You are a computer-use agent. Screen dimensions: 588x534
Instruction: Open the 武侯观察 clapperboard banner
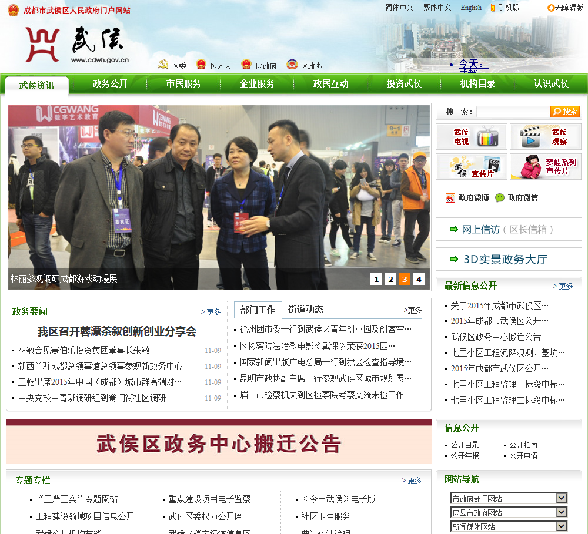tap(546, 137)
